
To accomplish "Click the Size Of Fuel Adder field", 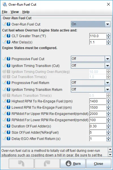I will (98, 132).
